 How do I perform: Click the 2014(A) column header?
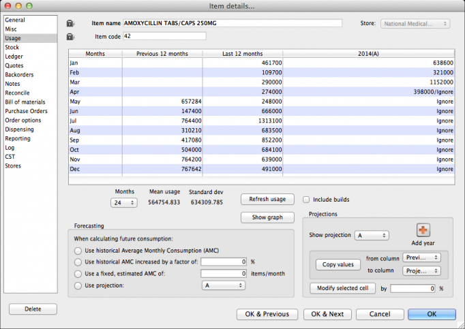tap(369, 54)
